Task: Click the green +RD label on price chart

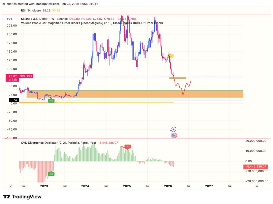Action: point(51,101)
